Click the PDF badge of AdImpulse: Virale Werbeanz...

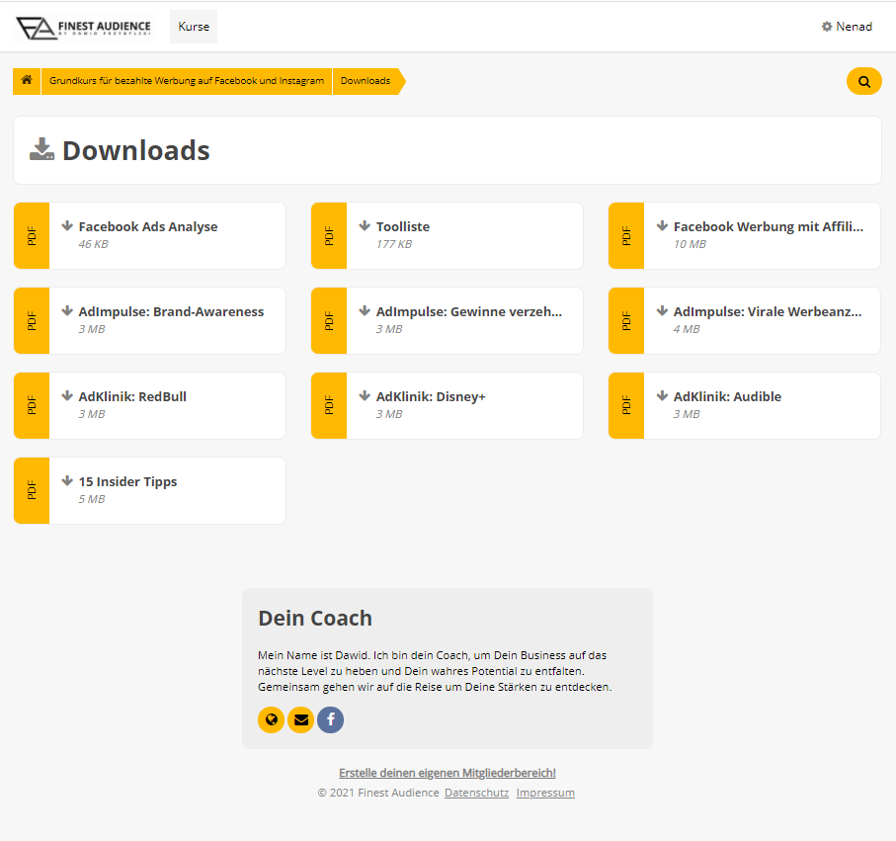point(626,321)
